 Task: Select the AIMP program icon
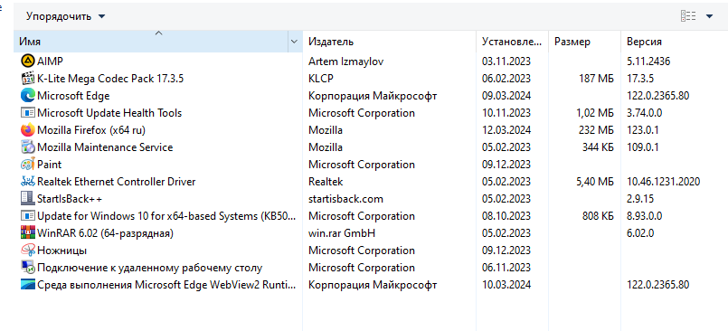click(28, 61)
